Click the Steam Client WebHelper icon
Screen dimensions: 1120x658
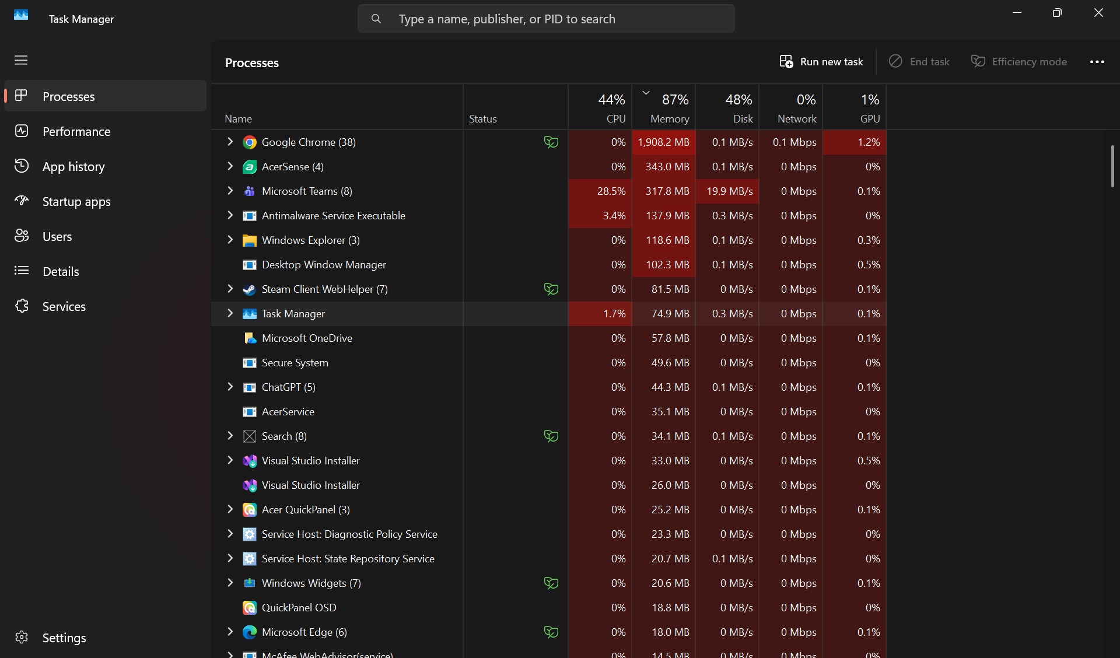250,289
